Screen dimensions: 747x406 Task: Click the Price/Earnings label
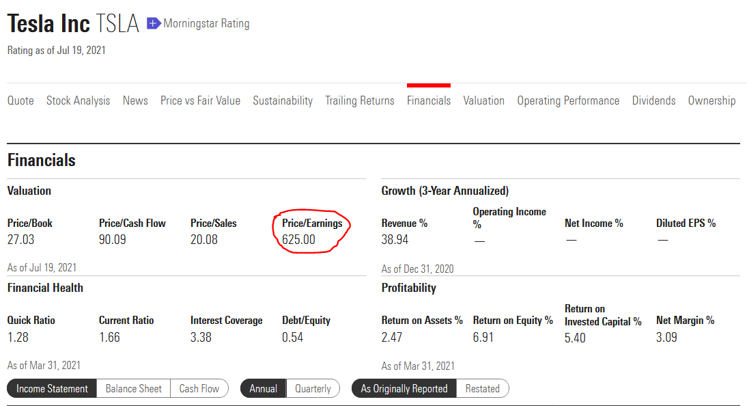pyautogui.click(x=312, y=224)
